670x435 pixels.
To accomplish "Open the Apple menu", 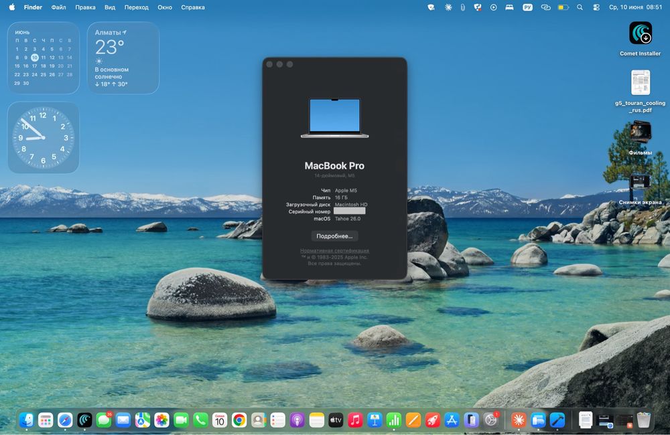I will point(12,7).
